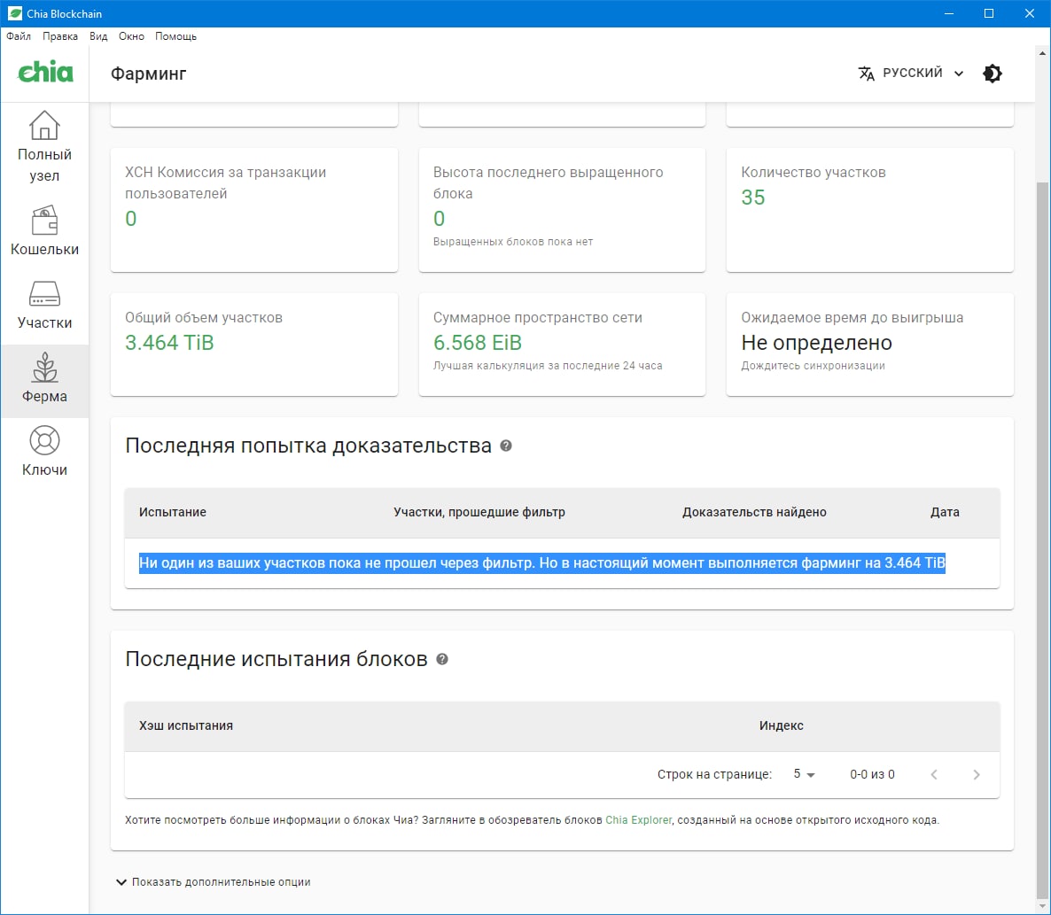Viewport: 1051px width, 915px height.
Task: Click the plot count value 35
Action: click(x=752, y=198)
